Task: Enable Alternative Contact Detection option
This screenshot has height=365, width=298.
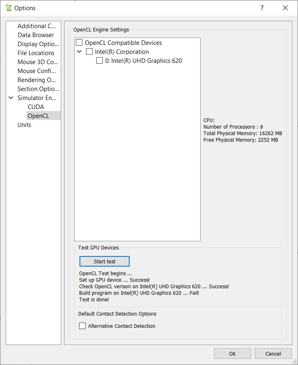Action: [82, 326]
